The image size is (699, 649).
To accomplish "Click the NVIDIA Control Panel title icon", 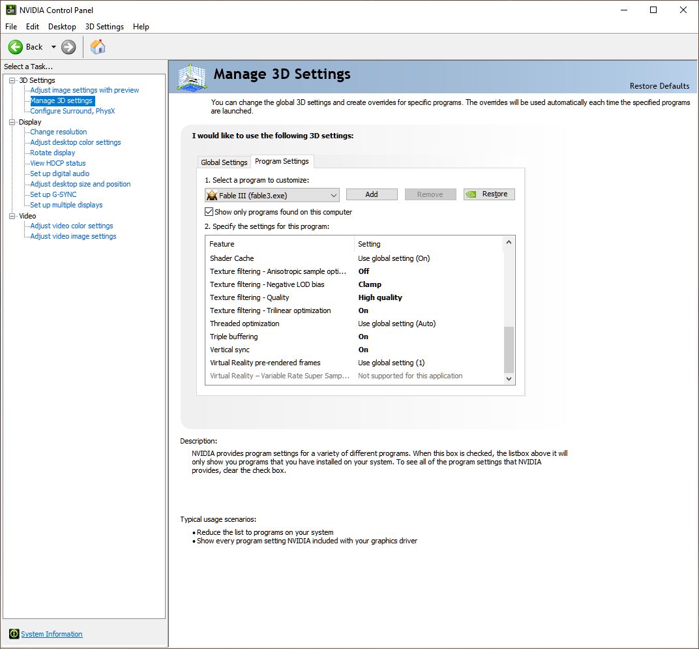I will [x=10, y=10].
